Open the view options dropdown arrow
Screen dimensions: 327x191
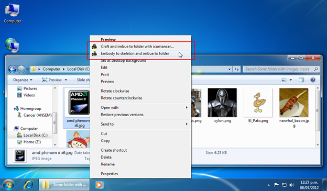tap(291, 80)
